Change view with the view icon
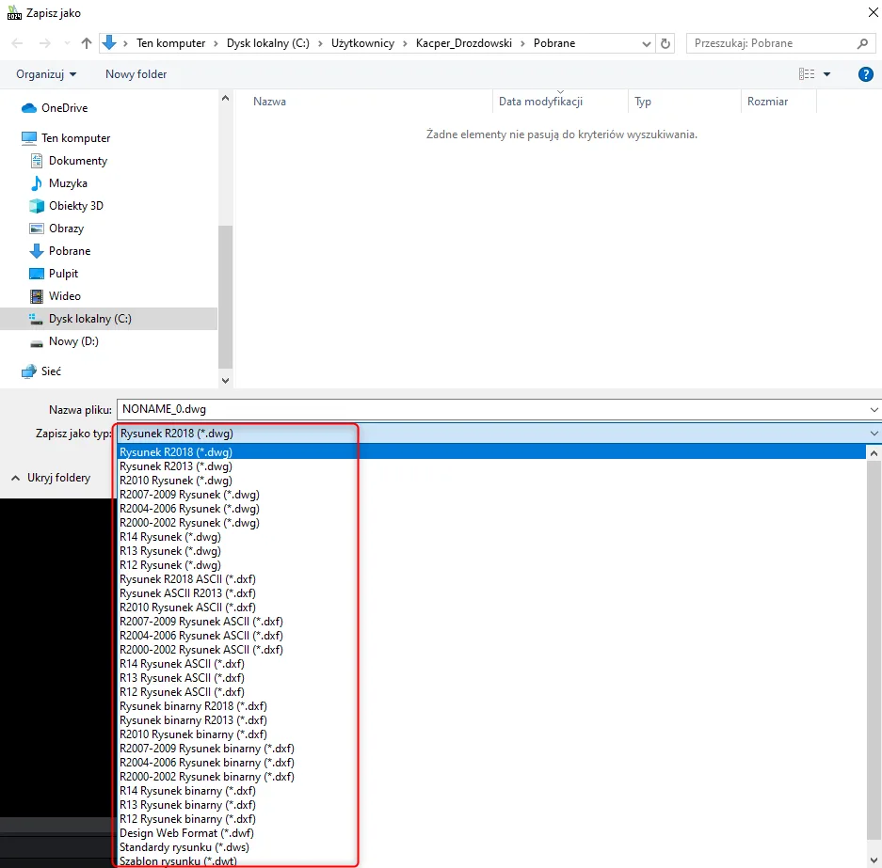 [x=807, y=74]
